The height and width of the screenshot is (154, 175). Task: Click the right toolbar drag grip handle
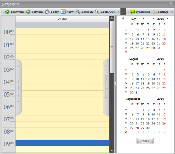pyautogui.click(x=127, y=12)
